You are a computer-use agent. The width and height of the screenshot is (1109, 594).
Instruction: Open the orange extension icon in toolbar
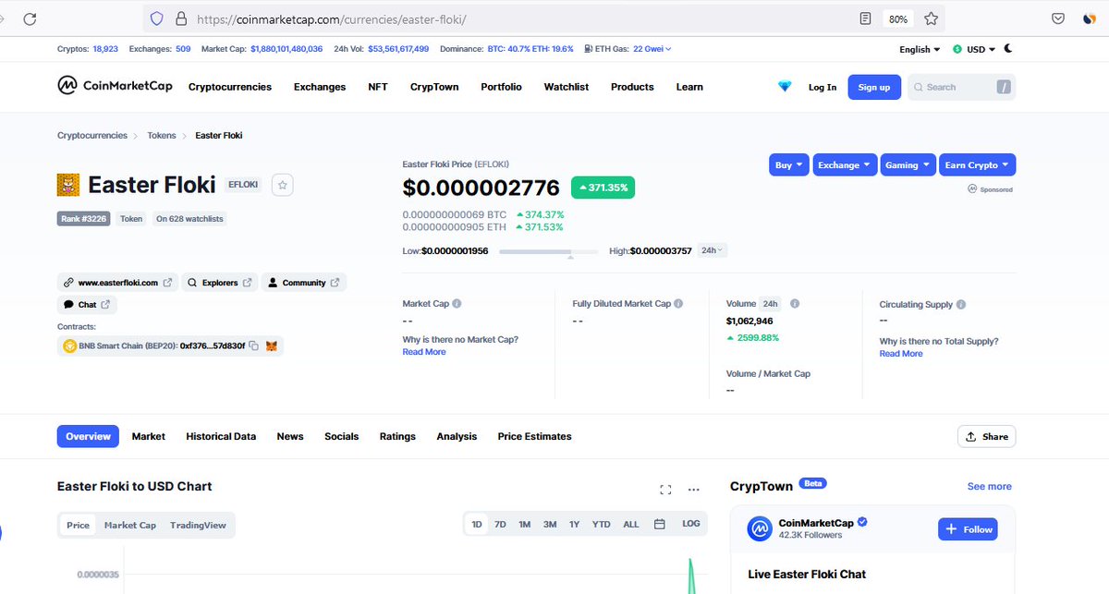coord(1090,18)
